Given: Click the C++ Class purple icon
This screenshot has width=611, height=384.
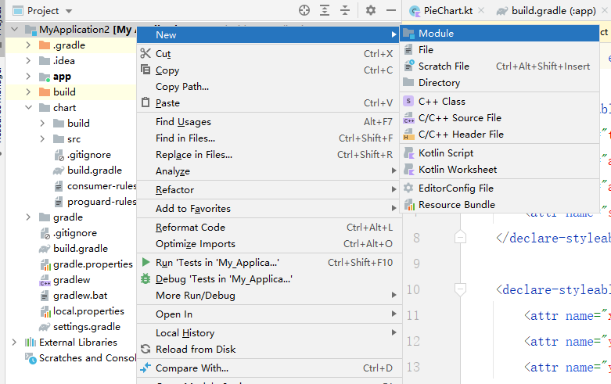Looking at the screenshot, I should coord(408,101).
